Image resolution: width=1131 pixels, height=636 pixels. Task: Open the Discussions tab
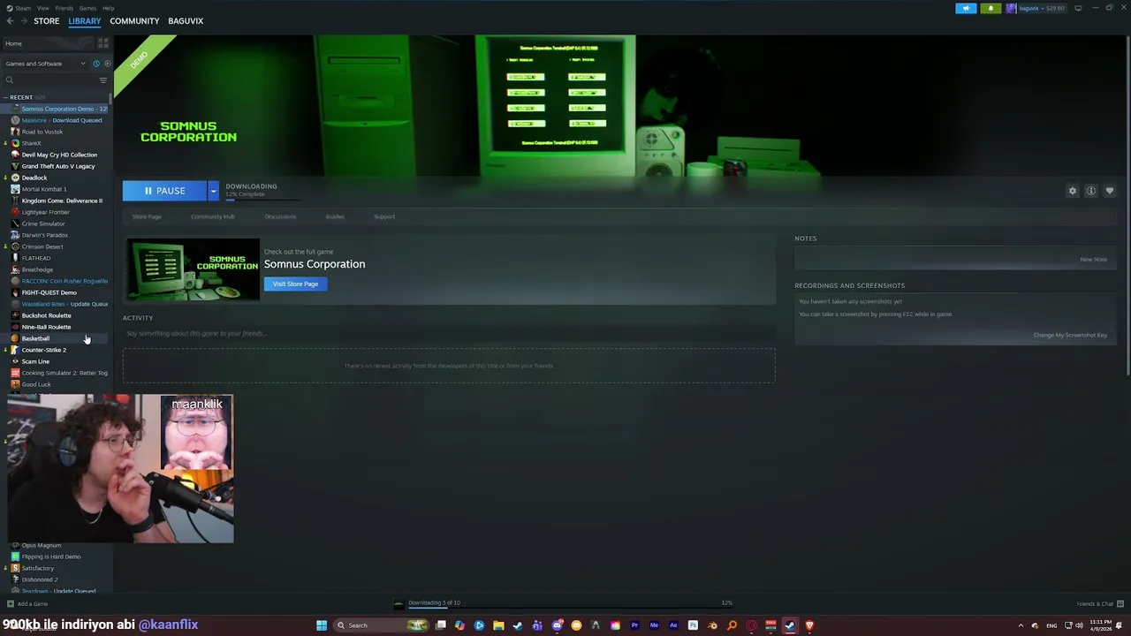pyautogui.click(x=280, y=216)
